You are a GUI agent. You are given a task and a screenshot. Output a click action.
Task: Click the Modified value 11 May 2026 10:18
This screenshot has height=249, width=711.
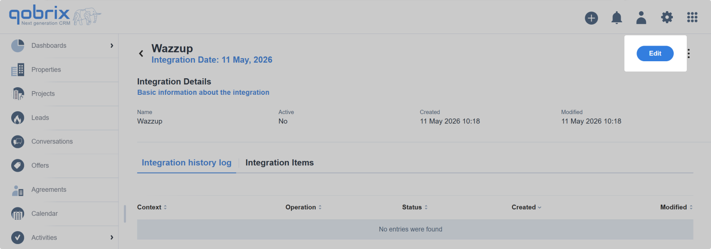pos(591,121)
